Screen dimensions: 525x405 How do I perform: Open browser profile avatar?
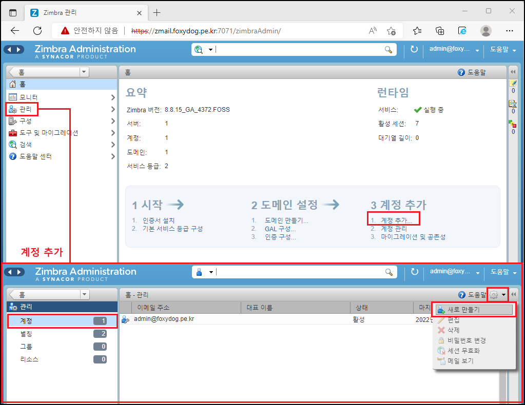(x=485, y=31)
